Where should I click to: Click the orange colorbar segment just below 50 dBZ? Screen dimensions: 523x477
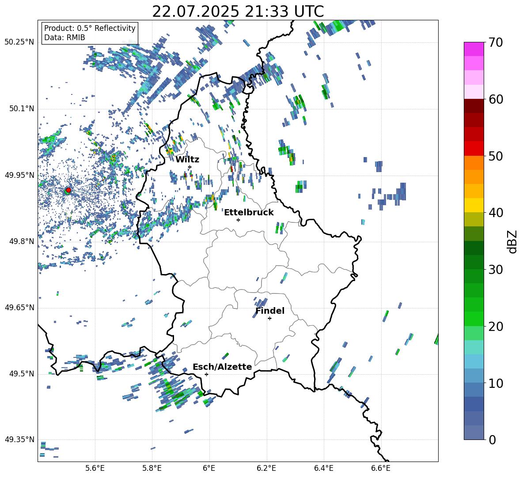(x=474, y=162)
